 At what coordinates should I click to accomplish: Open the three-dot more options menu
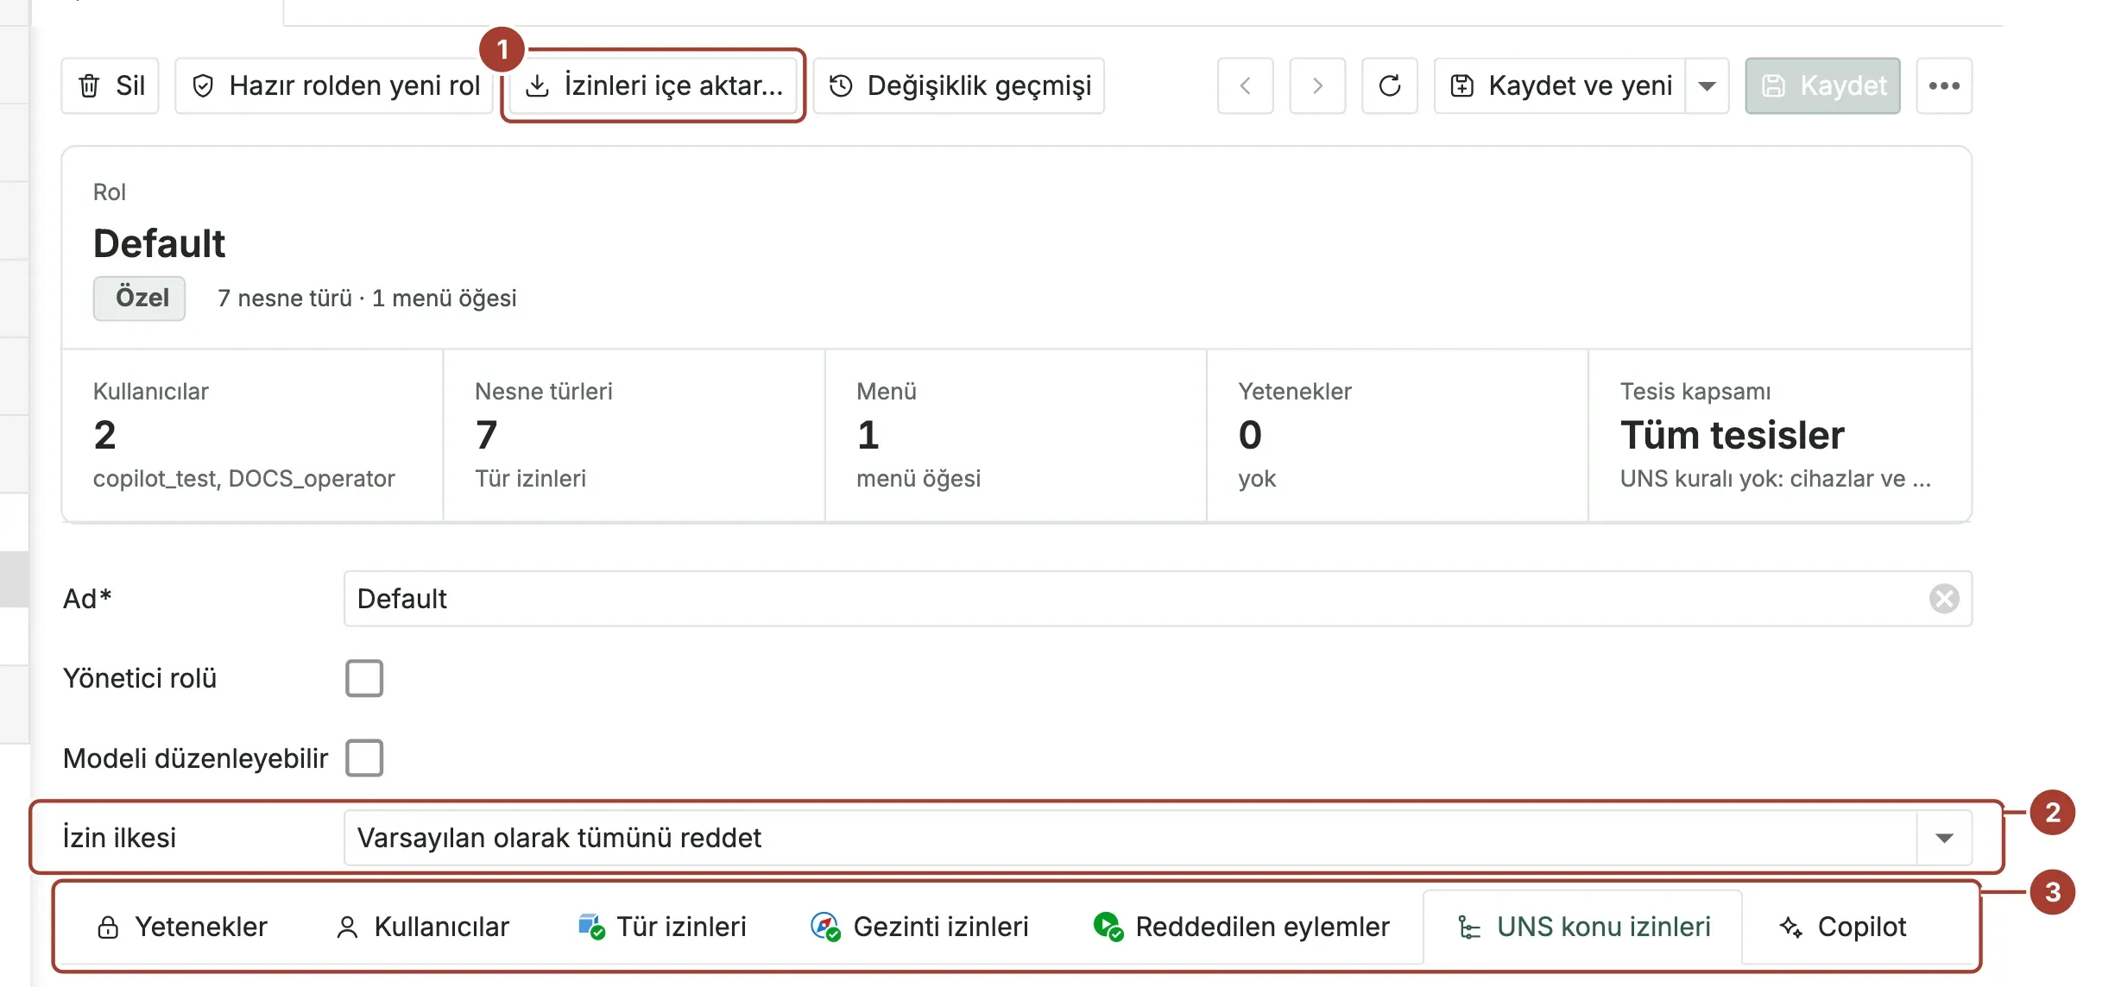point(1944,85)
